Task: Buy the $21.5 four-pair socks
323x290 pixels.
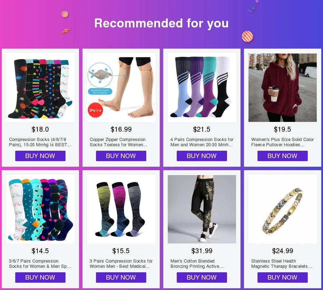Action: [x=202, y=156]
